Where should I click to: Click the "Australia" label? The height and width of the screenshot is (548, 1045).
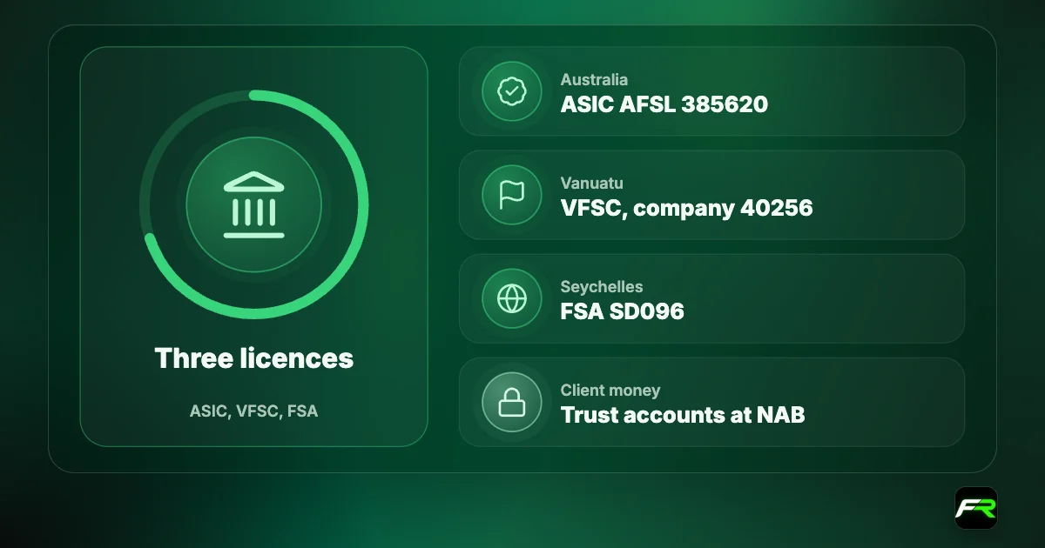click(x=594, y=80)
